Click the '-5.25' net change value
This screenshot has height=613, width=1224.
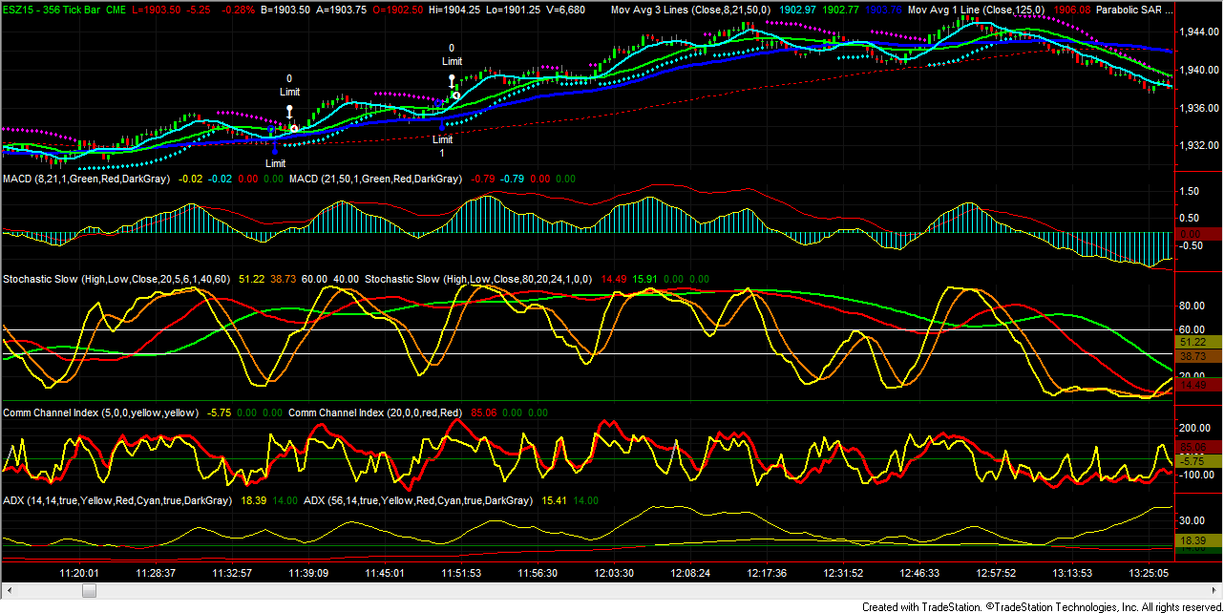[200, 9]
